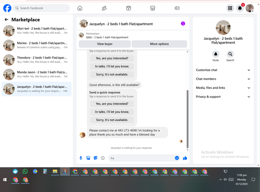260x192 pixels.
Task: Expand the Customize chat section
Action: coord(223,70)
